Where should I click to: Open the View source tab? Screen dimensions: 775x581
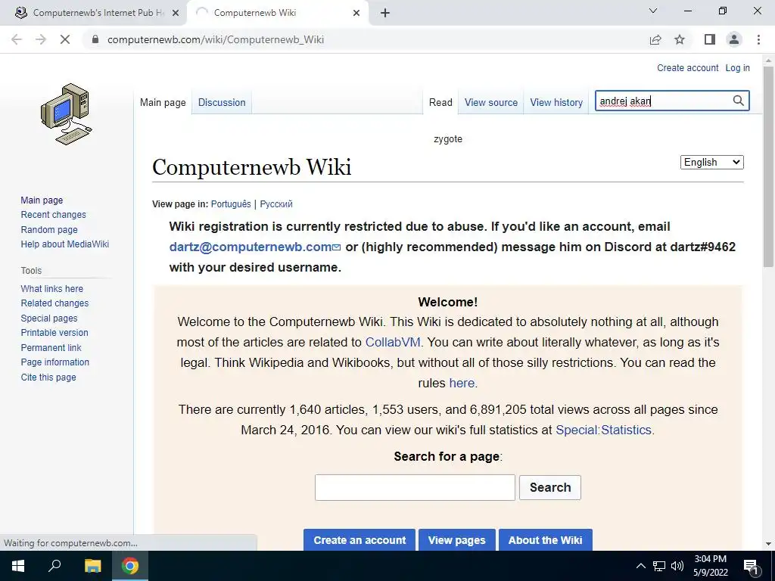point(490,102)
